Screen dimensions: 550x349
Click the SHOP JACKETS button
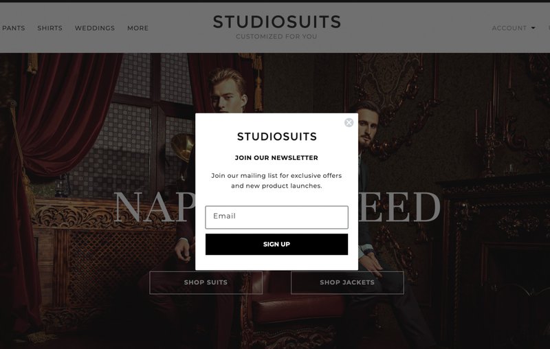347,282
